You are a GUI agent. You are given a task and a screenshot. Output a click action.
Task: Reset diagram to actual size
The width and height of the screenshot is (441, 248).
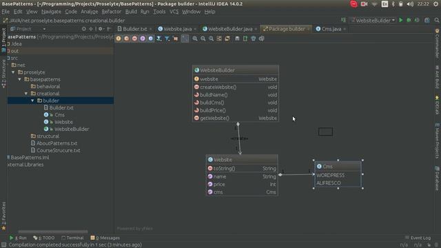[x=212, y=39]
